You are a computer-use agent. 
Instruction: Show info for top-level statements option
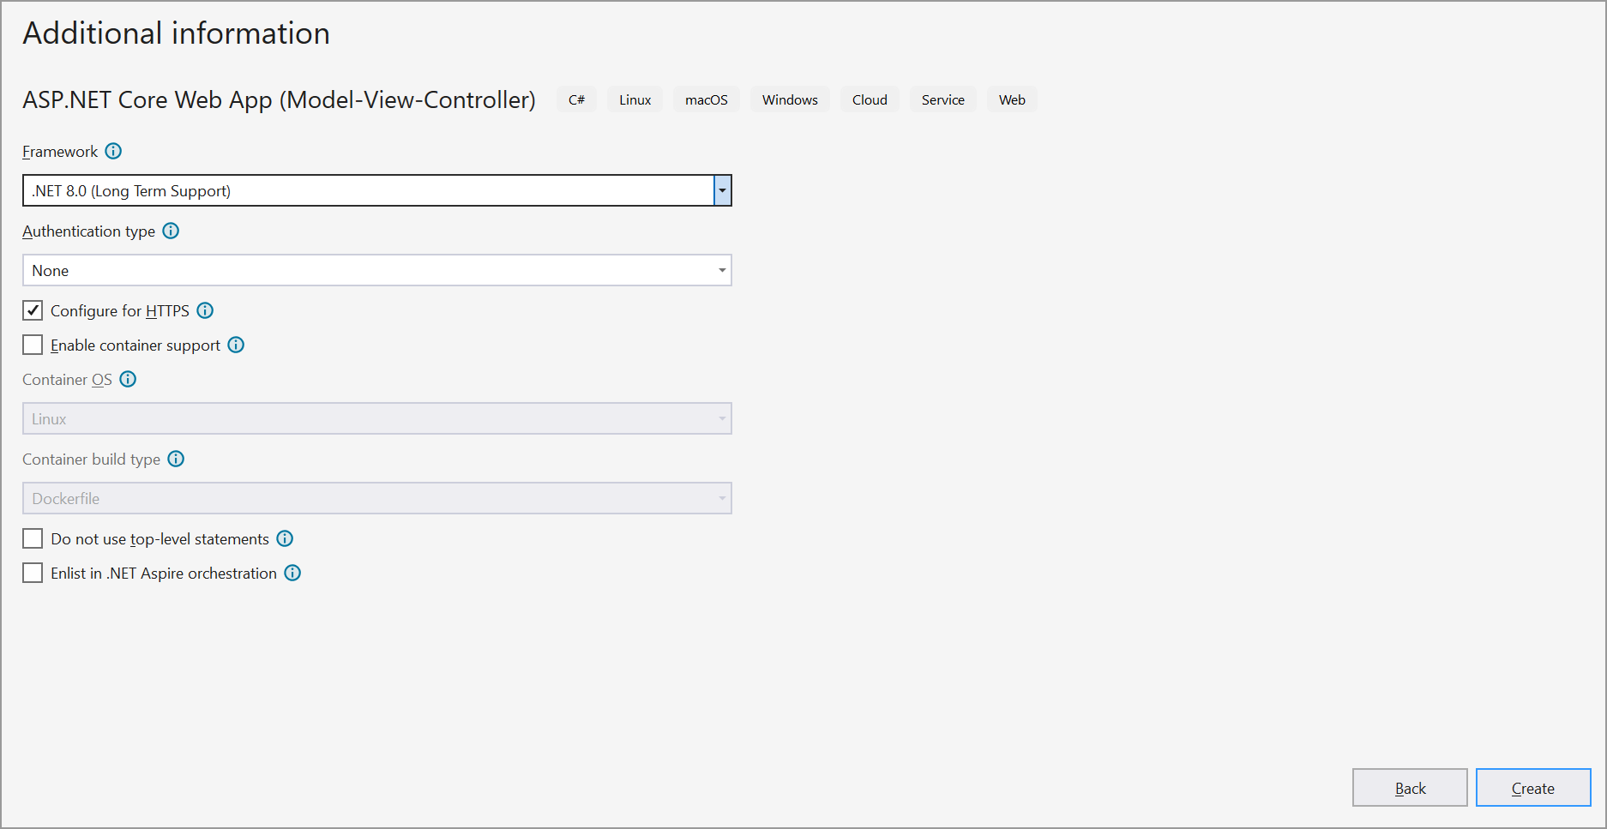[285, 539]
